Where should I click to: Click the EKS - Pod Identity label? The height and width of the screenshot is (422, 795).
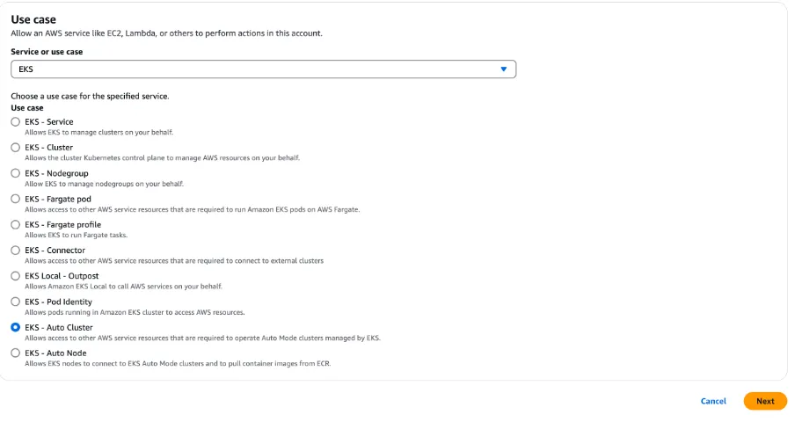tap(58, 302)
